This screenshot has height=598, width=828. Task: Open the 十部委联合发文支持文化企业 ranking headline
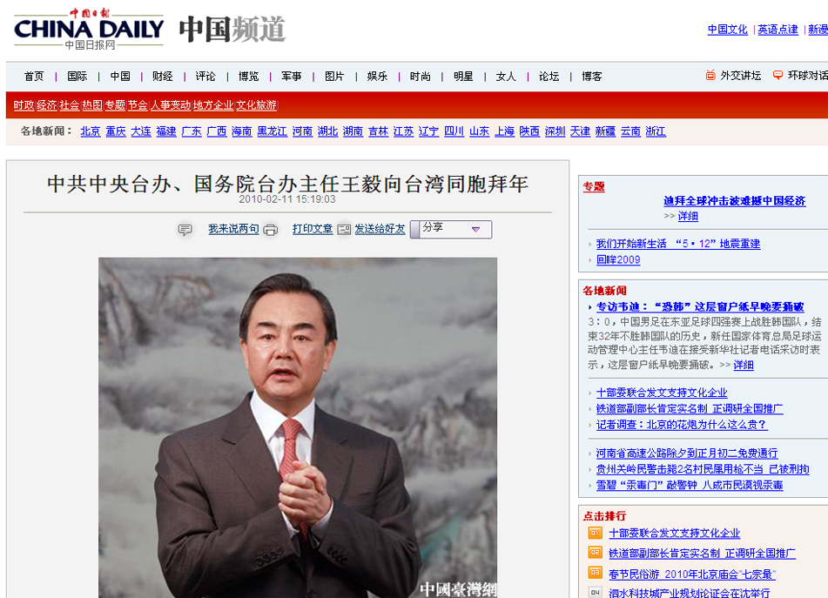[674, 533]
